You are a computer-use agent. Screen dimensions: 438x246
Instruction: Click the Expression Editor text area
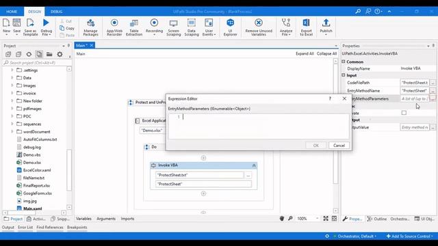(259, 126)
